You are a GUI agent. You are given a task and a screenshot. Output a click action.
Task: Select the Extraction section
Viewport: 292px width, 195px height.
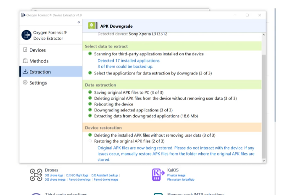[51, 72]
